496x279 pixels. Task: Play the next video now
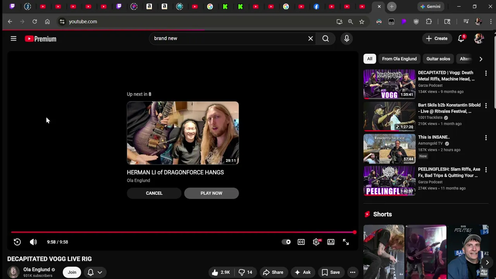211,193
